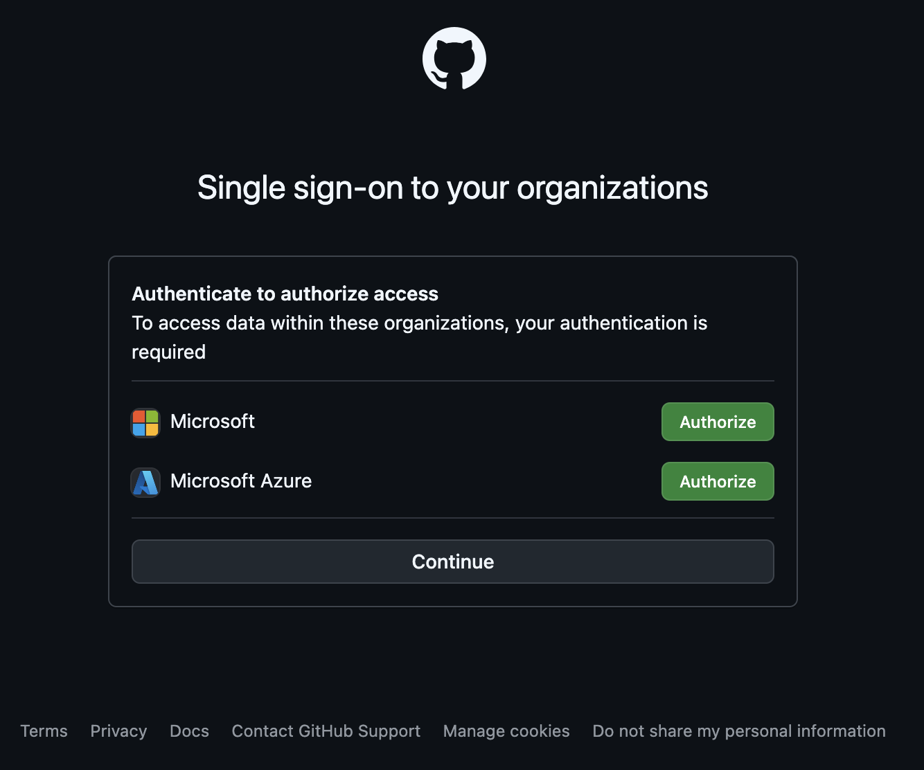Screen dimensions: 924x770
Task: Open the Terms footer link
Action: pos(44,731)
